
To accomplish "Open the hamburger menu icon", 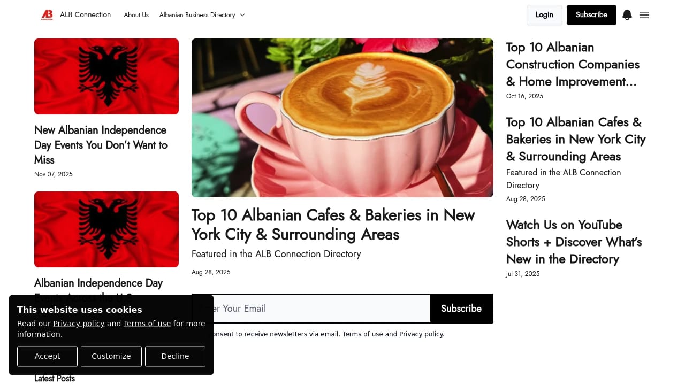I will 644,15.
